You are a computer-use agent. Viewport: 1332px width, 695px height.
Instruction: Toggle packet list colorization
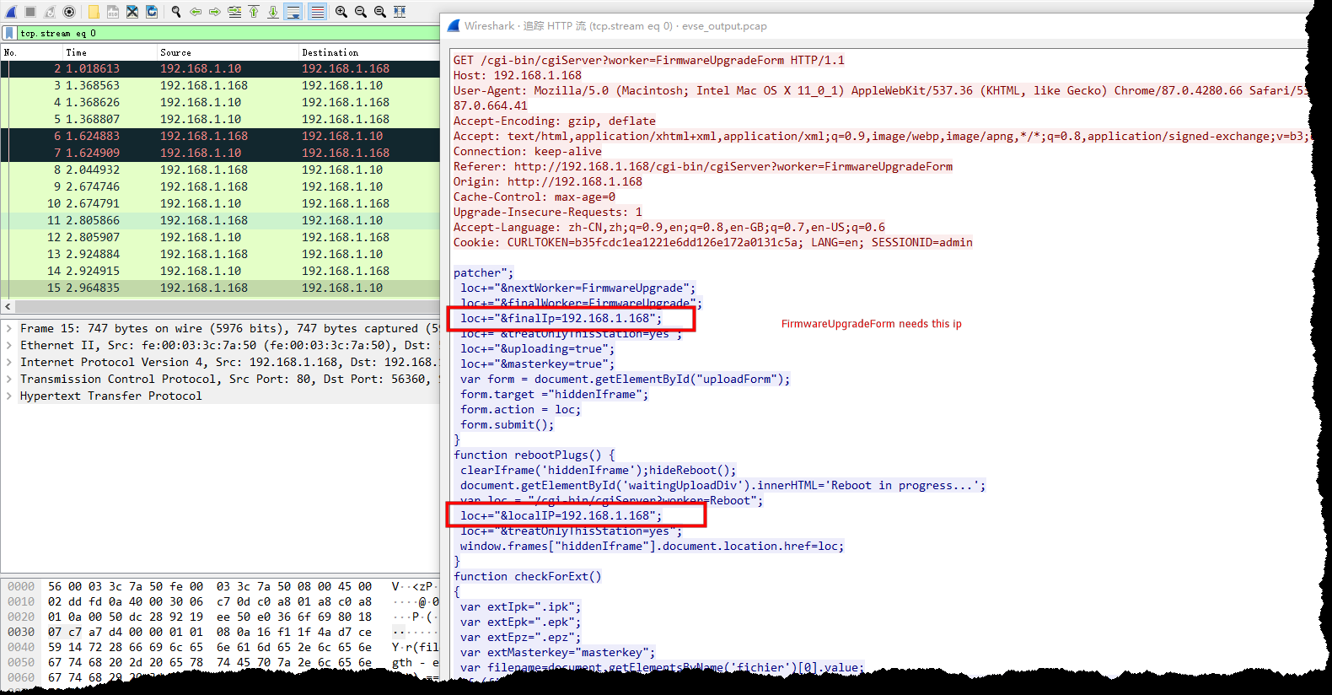(x=317, y=12)
